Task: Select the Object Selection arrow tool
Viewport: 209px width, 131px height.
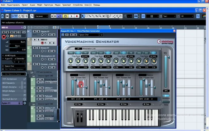Action: point(83,16)
